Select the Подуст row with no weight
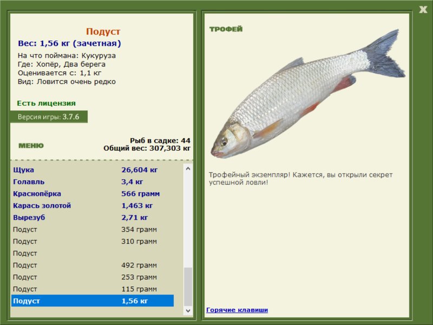Viewport: 433px width, 325px height. tap(93, 253)
